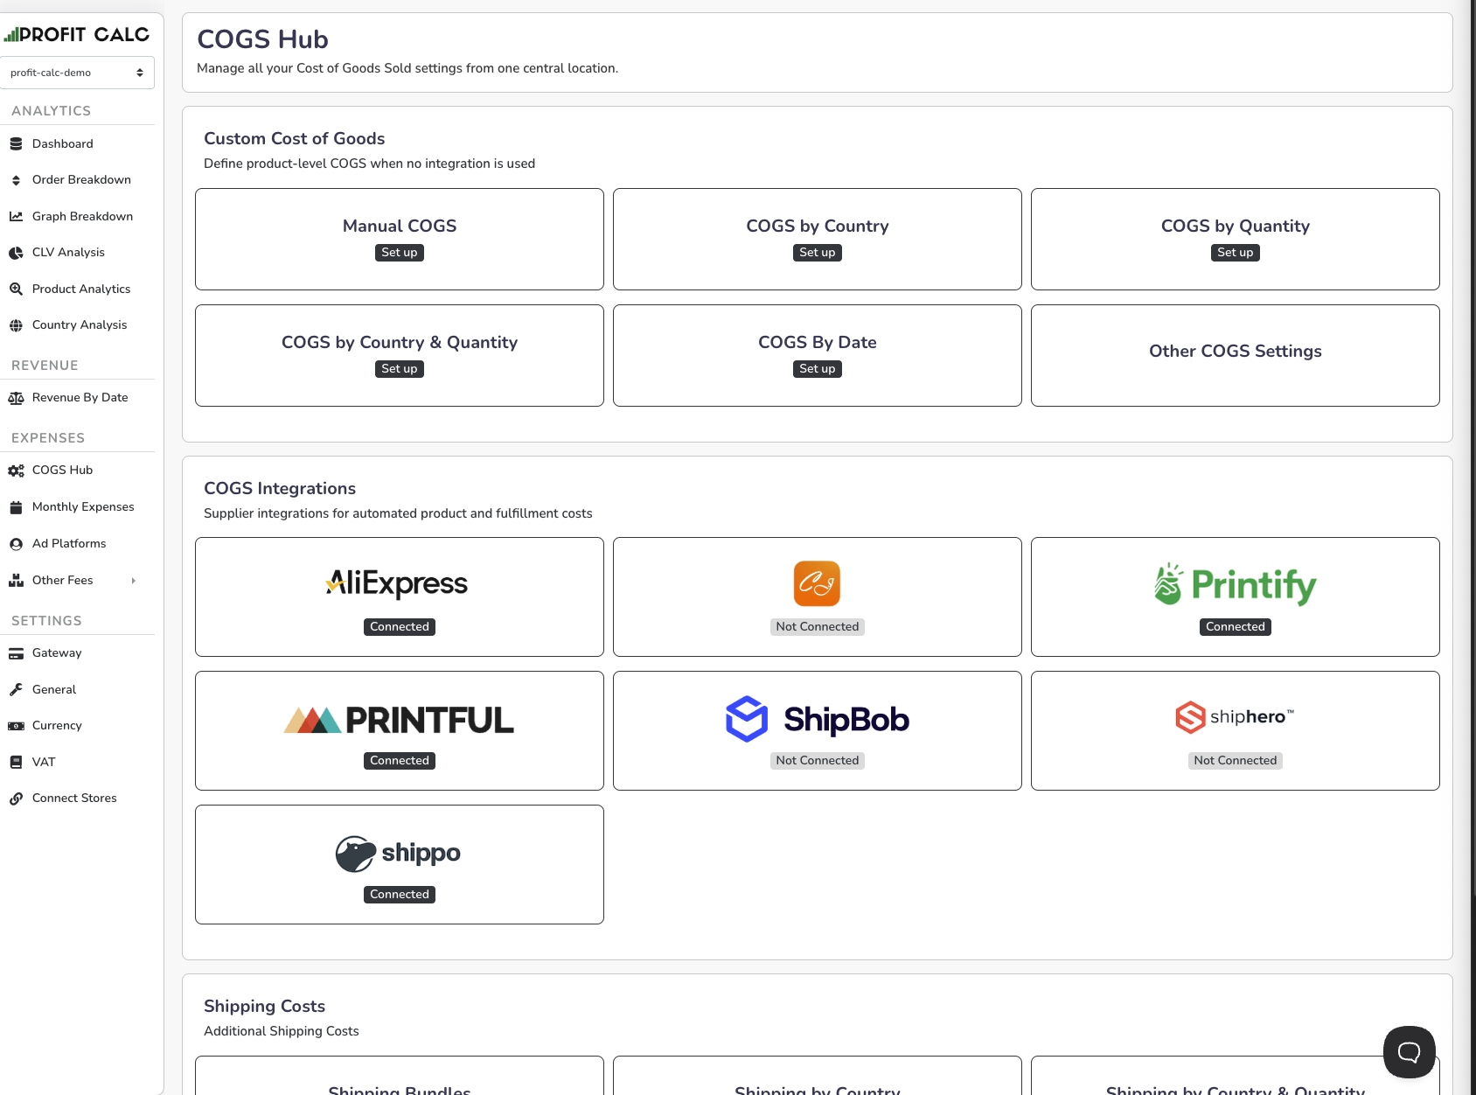This screenshot has height=1095, width=1476.
Task: Click the Graph Breakdown chart icon
Action: (16, 217)
